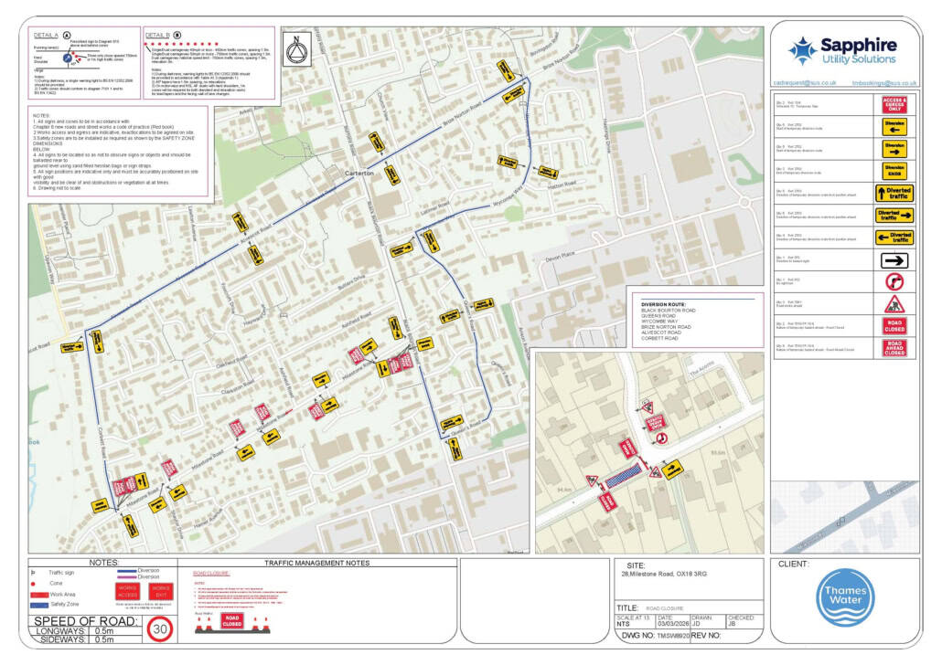Image resolution: width=942 pixels, height=665 pixels.
Task: Open the tmbookings@sus.co.uk email link
Action: [884, 83]
